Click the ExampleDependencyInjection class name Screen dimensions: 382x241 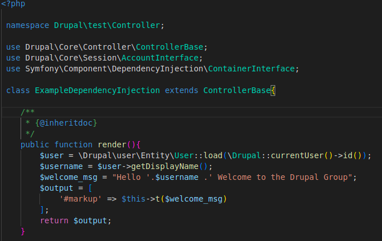pyautogui.click(x=97, y=90)
